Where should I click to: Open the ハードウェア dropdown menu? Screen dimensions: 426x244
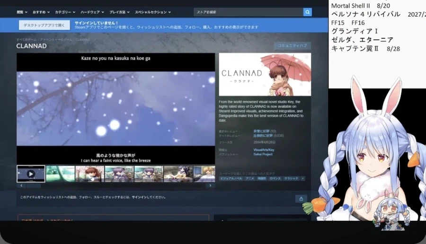92,12
